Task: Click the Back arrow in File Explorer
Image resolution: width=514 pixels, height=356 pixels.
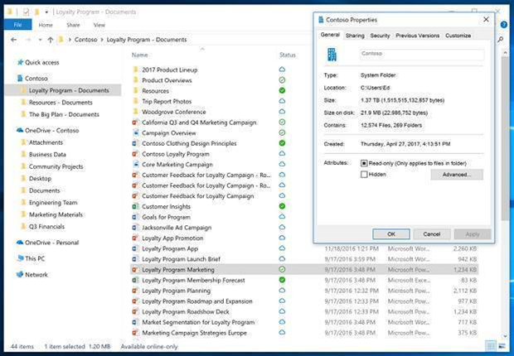Action: [13, 40]
